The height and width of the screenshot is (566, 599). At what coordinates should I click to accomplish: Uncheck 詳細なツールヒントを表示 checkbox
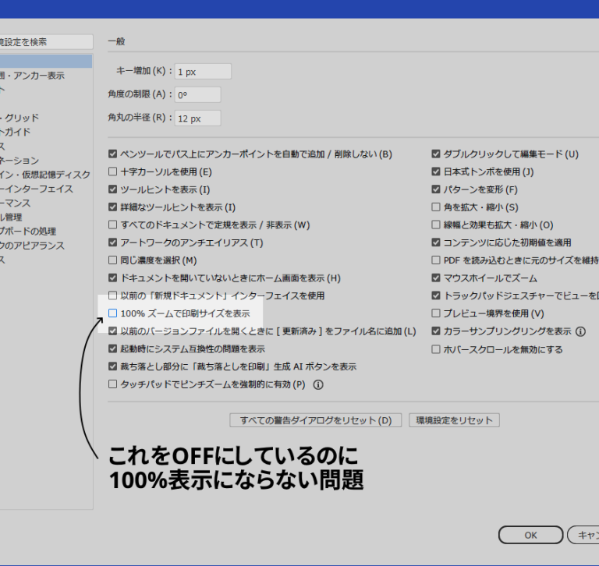click(112, 207)
